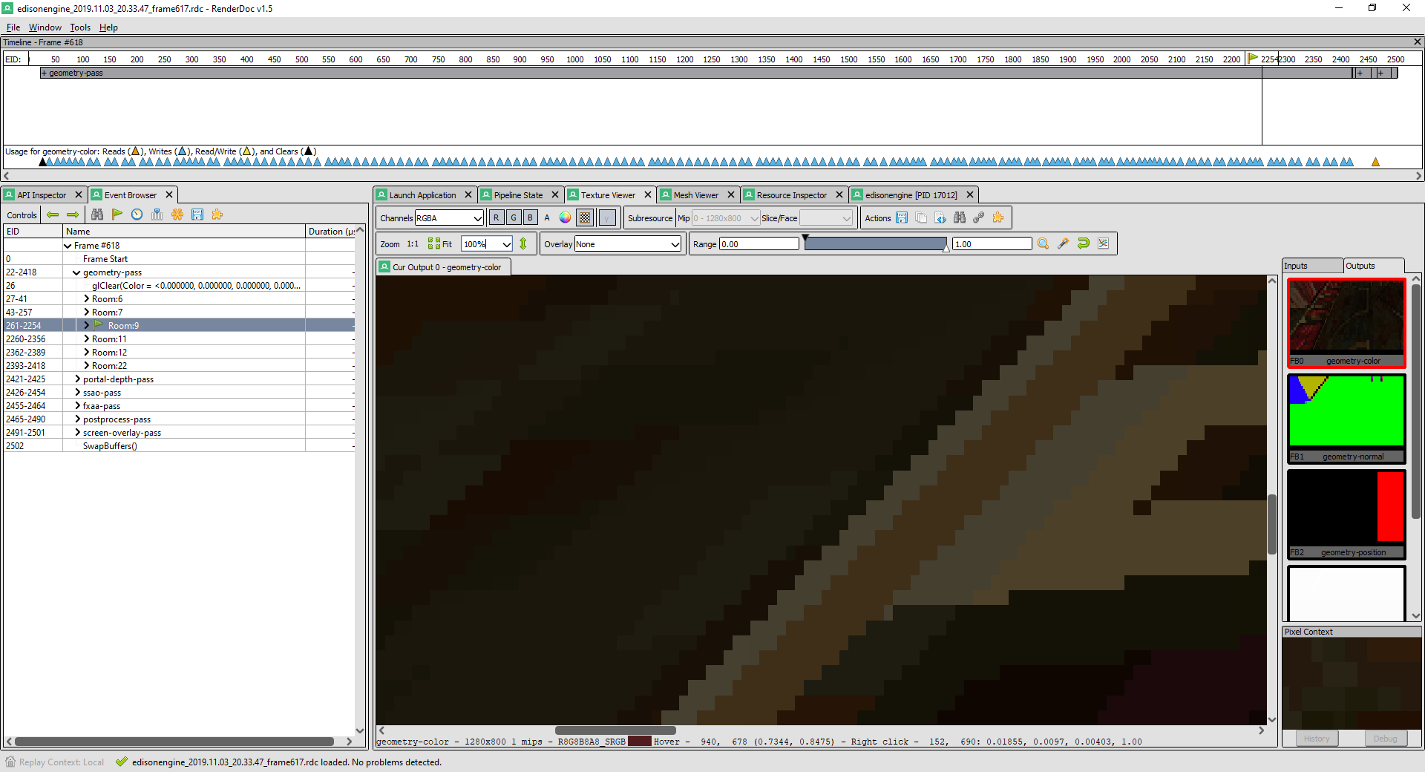
Task: Click the black point range slider handle
Action: [x=805, y=239]
